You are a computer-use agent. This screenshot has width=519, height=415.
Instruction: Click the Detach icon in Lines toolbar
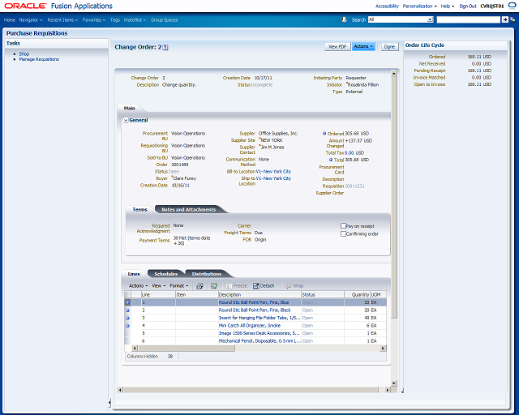pos(256,286)
